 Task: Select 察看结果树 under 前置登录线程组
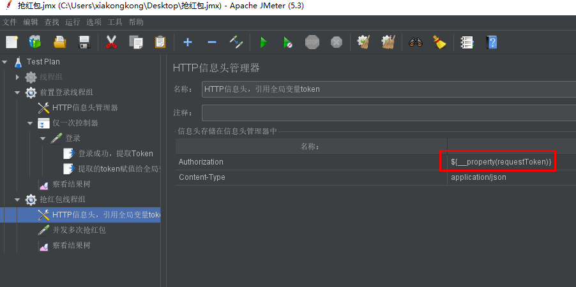click(72, 184)
